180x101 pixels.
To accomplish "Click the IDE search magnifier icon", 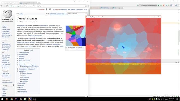I will pyautogui.click(x=179, y=5).
